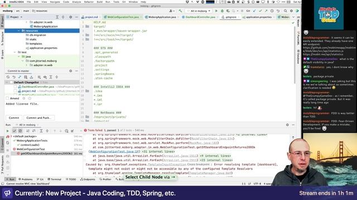The image size is (357, 200).
Task: Click the editor vertical scrollbar
Action: point(295,54)
